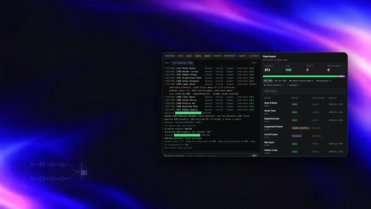
Task: Click the verify command chip
Action: pyautogui.click(x=217, y=56)
